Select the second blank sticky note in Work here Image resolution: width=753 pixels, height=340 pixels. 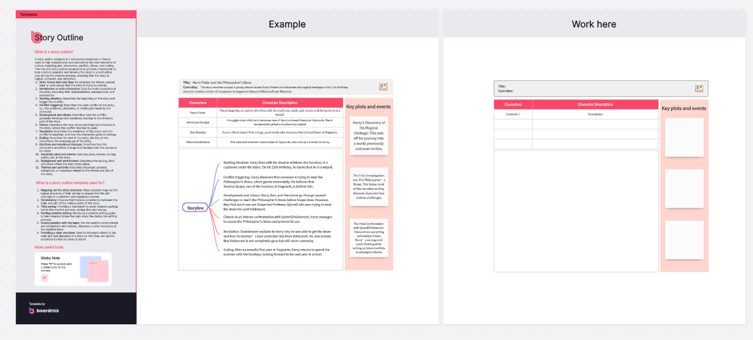click(x=684, y=188)
